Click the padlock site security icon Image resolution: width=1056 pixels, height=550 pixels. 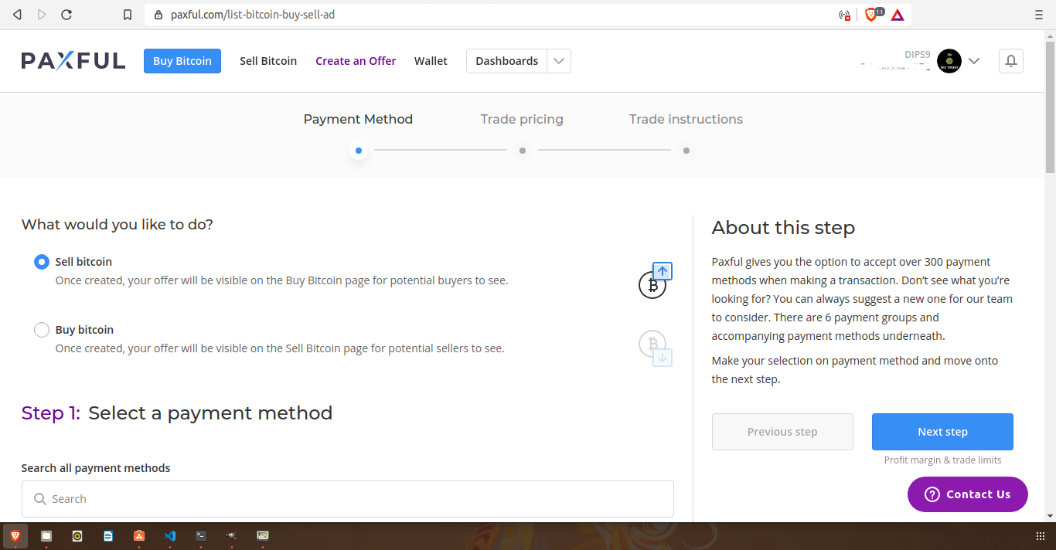[x=158, y=15]
